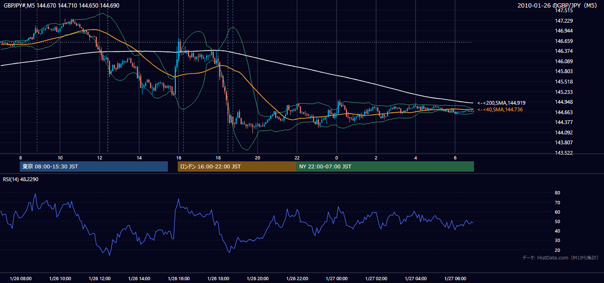This screenshot has height=283, width=604.
Task: Click the 145.518 price axis label
Action: point(563,82)
